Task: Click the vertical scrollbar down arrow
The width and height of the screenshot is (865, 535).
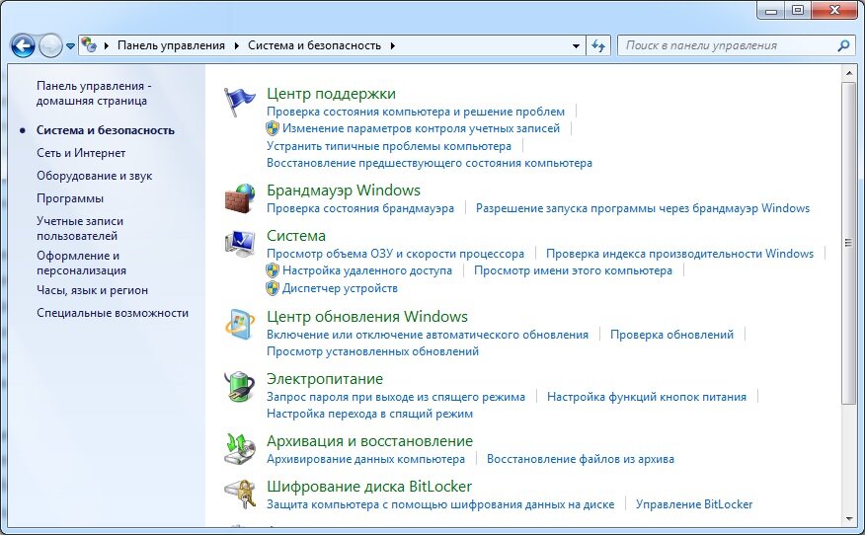Action: click(x=848, y=518)
